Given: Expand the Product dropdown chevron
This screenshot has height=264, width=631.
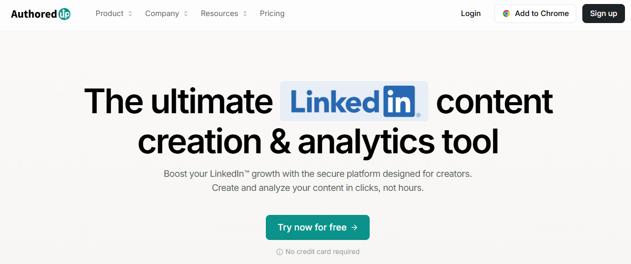Looking at the screenshot, I should point(130,14).
